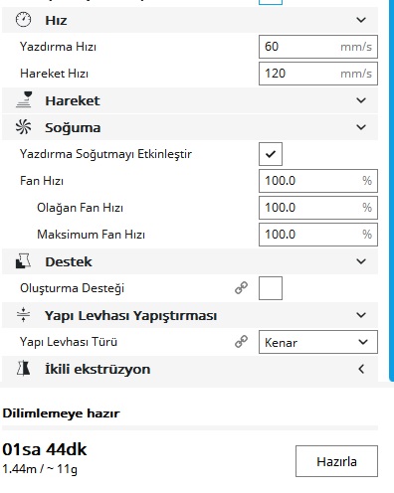Click link icon beside Yapı Levhası Türü
Screen dimensions: 394x493
(x=241, y=342)
